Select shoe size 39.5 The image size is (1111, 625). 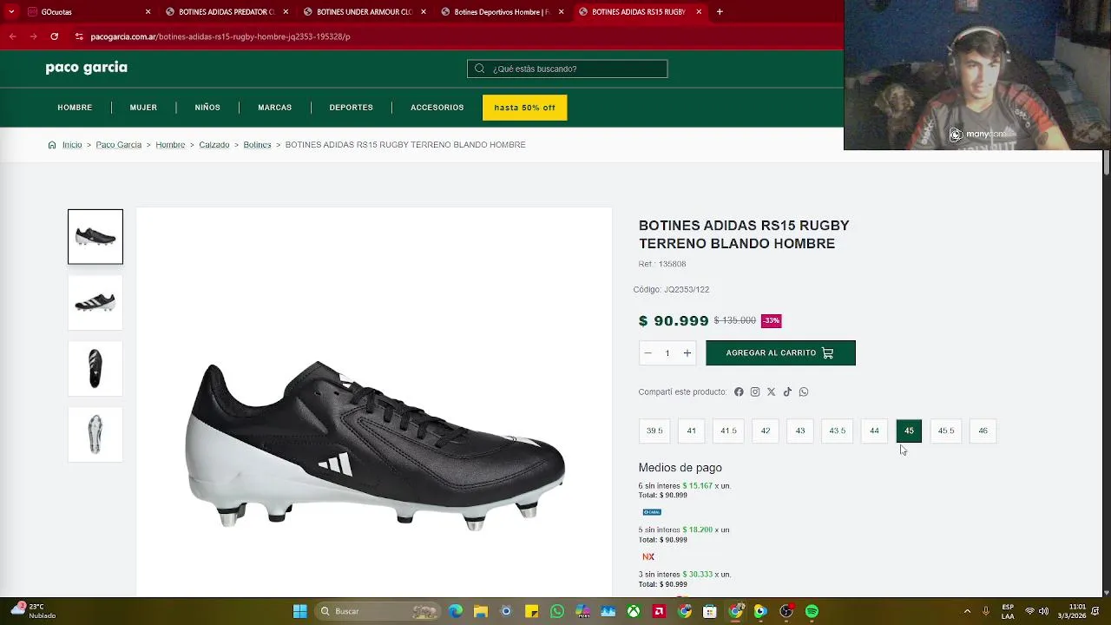pos(654,431)
